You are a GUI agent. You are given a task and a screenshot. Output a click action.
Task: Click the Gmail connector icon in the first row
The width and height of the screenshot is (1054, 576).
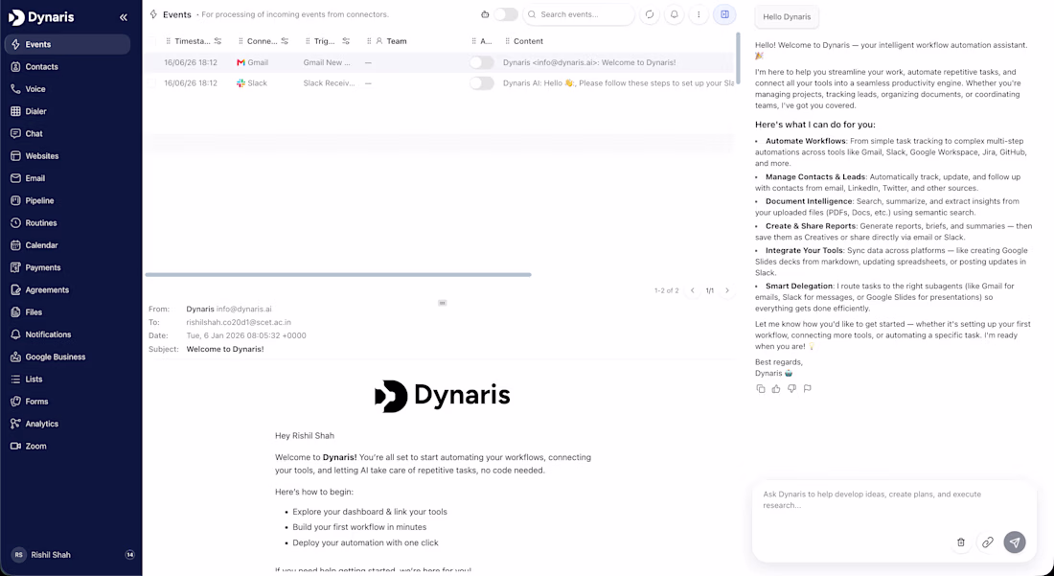click(241, 62)
